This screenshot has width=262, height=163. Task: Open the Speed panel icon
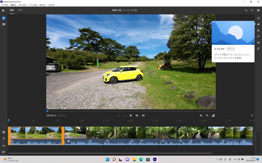258,37
